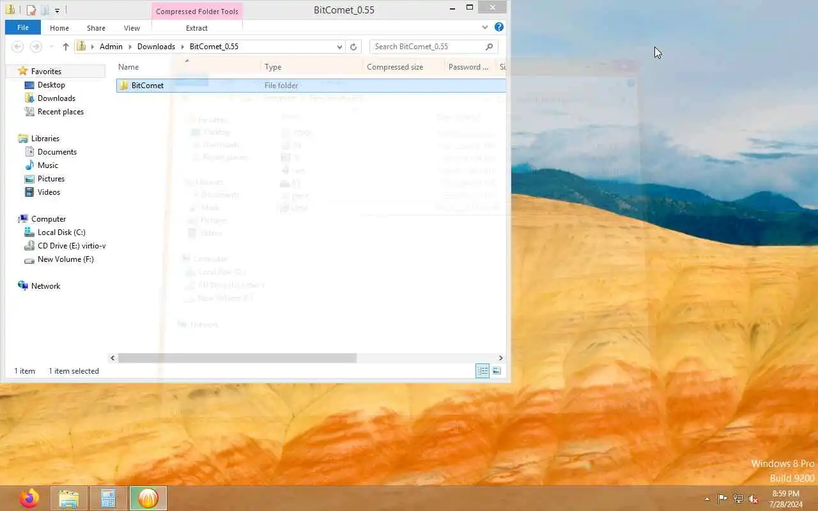Open the Pictures library

click(x=51, y=179)
